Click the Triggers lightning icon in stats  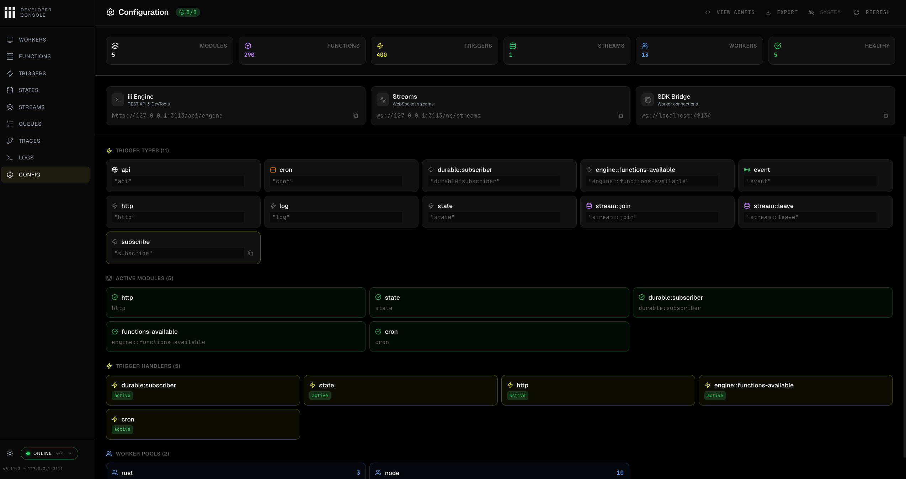(x=380, y=46)
